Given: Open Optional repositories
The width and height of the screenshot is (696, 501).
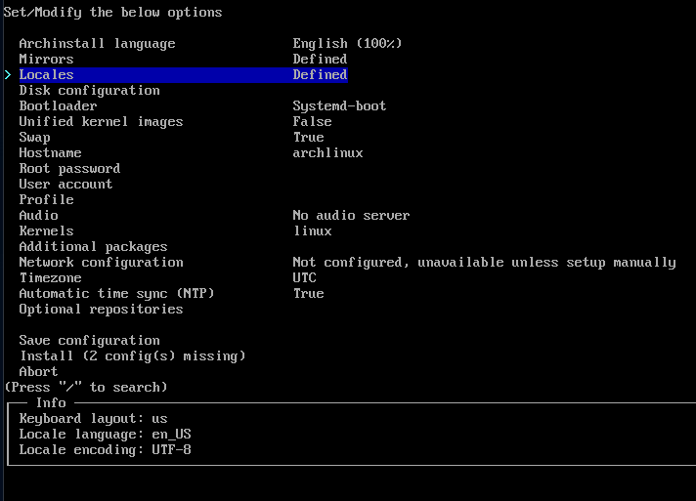Looking at the screenshot, I should [x=101, y=309].
